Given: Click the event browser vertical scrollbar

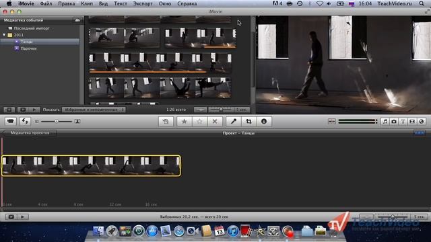Looking at the screenshot, I should coord(253,61).
